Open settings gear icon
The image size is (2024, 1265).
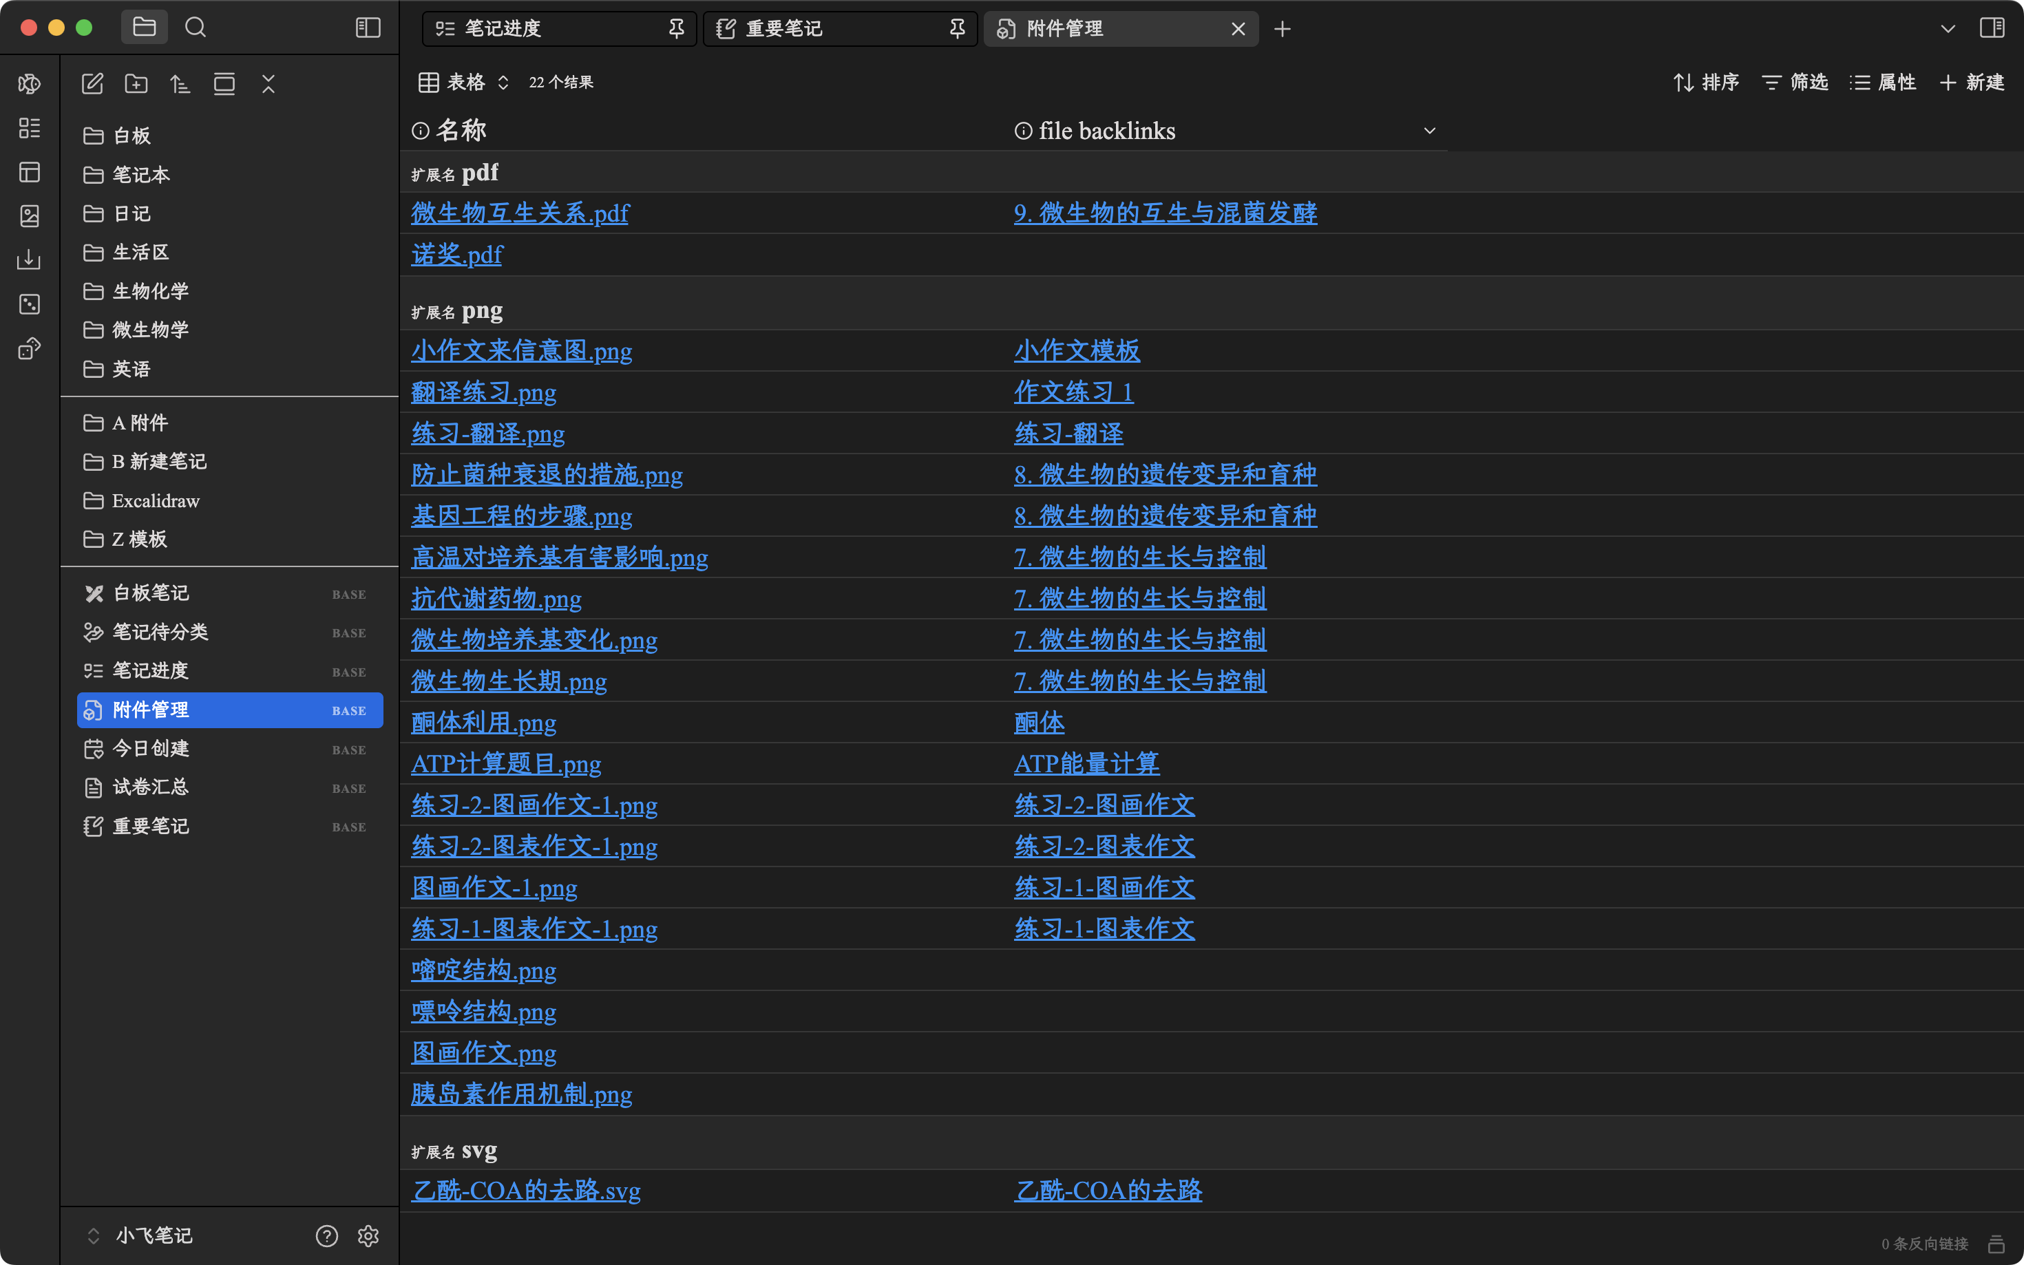click(x=368, y=1235)
